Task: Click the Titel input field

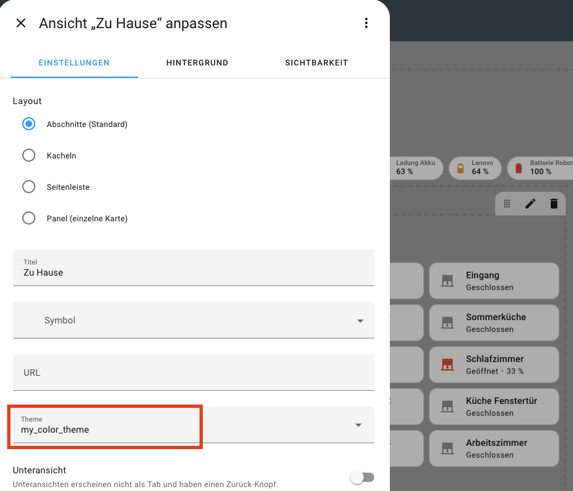Action: click(x=194, y=272)
